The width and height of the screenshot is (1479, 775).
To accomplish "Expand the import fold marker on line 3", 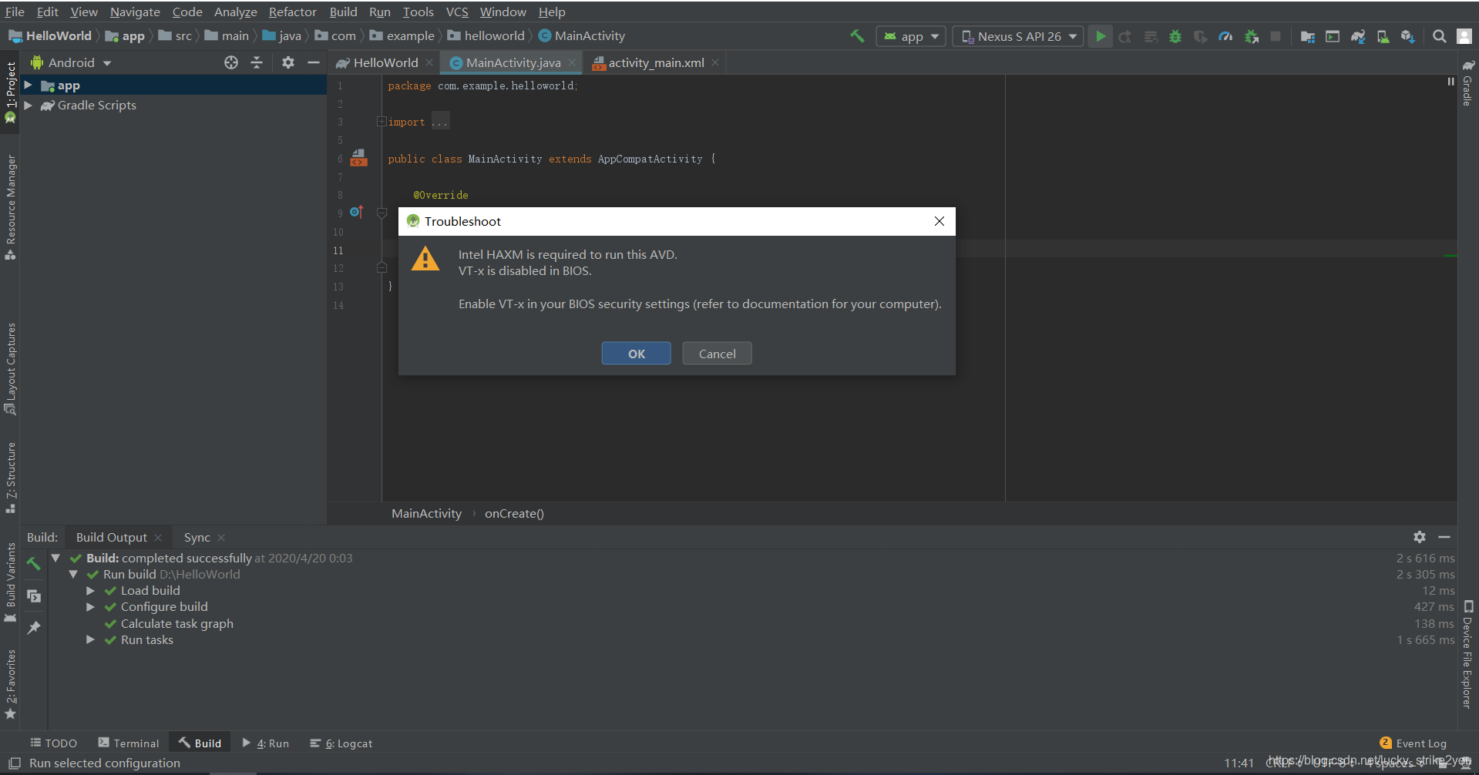I will (382, 122).
